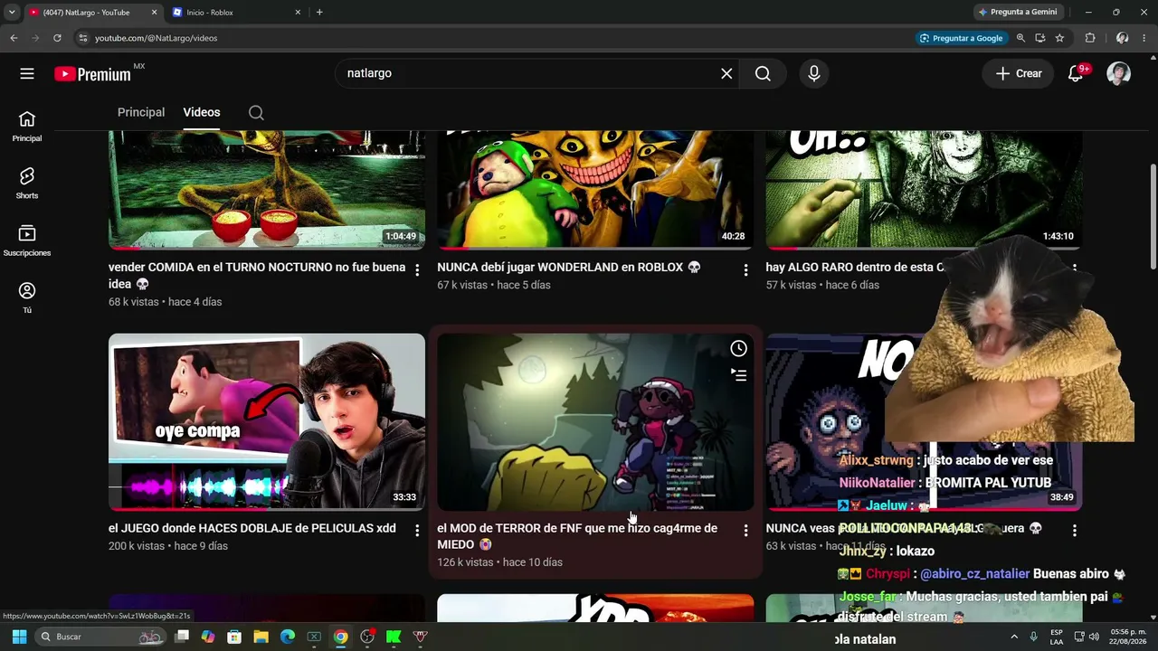Open video title vender COMIDA en el TURNO NOCTURNO
The image size is (1158, 651).
point(257,276)
